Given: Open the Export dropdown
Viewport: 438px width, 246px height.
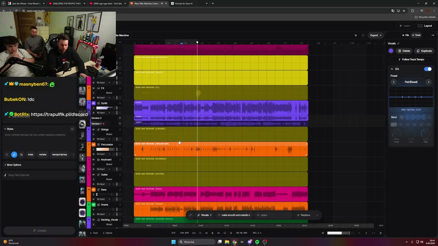Looking at the screenshot, I should (x=376, y=35).
